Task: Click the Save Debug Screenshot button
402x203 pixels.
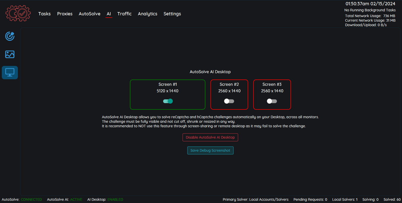Action: pos(210,150)
